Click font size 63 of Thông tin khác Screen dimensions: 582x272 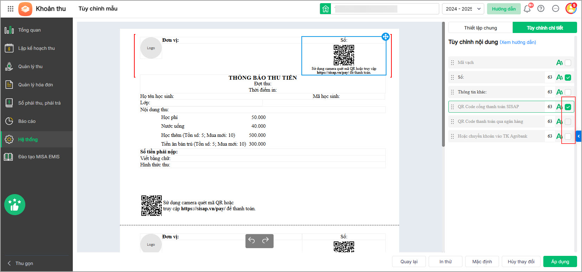(550, 92)
